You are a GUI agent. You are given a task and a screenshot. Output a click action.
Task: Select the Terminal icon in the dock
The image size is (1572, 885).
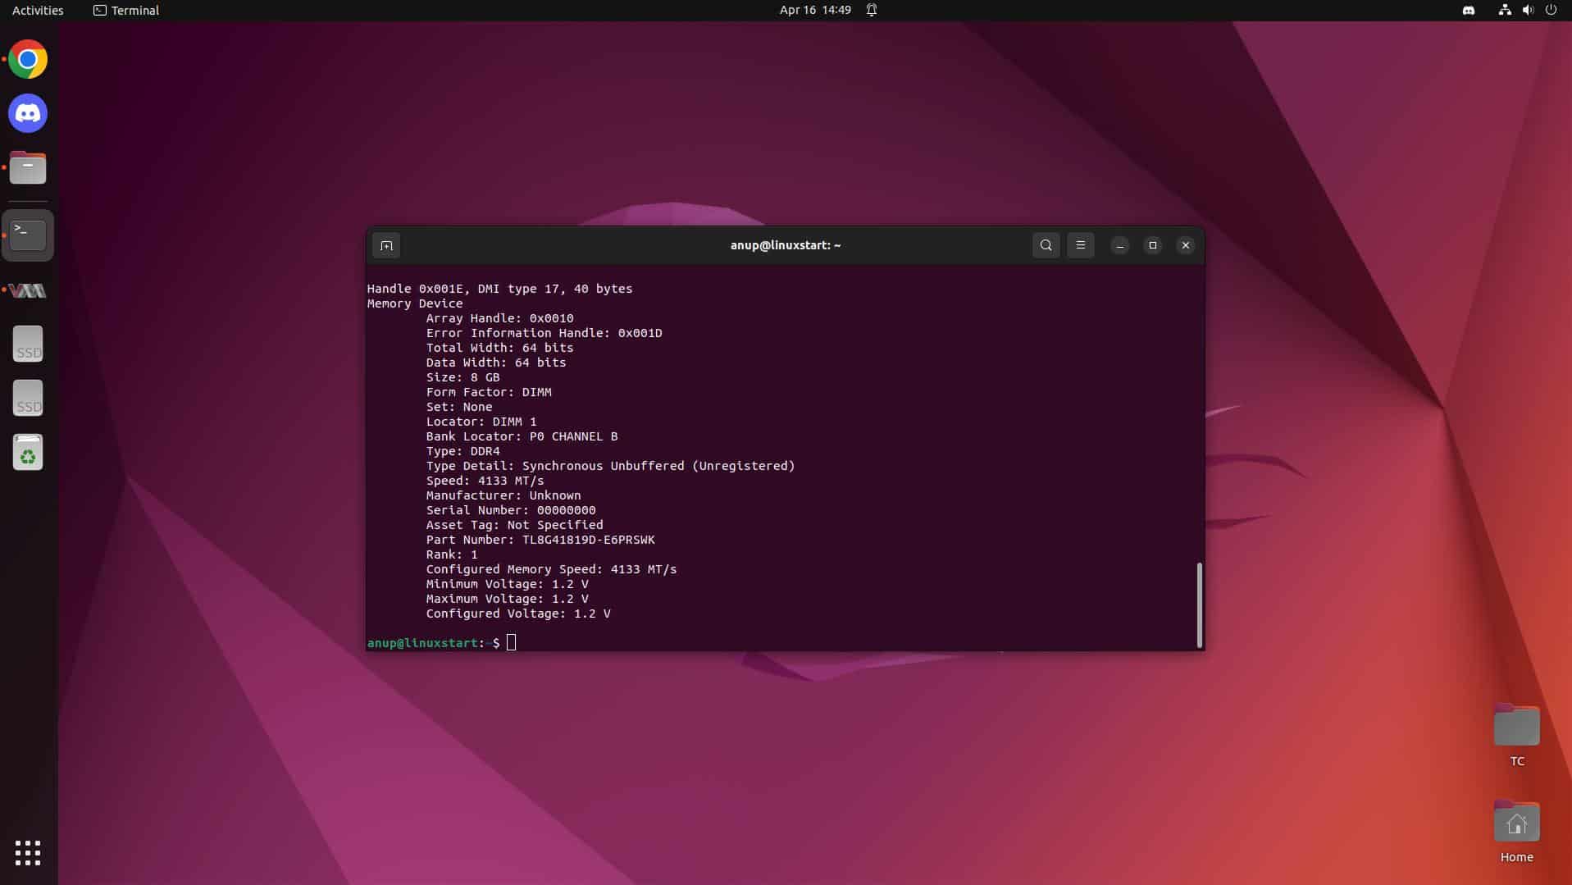pos(27,235)
